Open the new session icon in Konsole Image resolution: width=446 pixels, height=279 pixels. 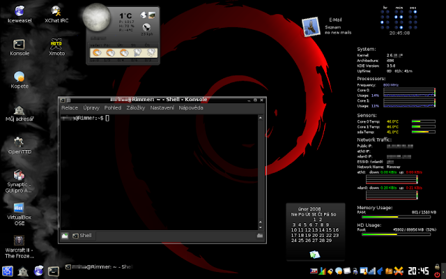click(65, 236)
